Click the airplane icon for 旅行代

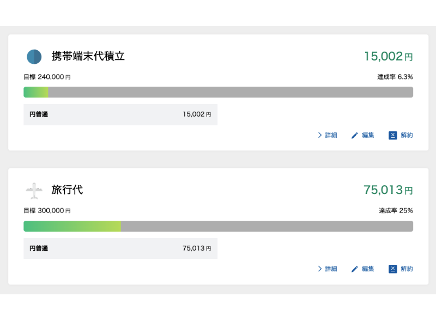coord(34,191)
